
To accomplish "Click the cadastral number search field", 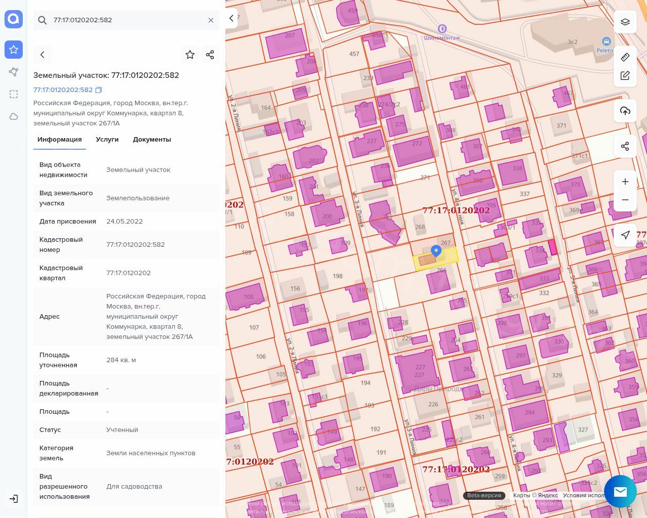I will coord(126,20).
